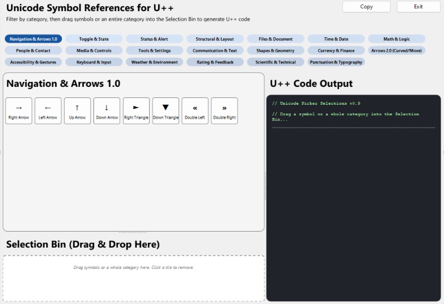Viewport: 444px width, 304px height.
Task: Switch to Toggle & State category
Action: 94,39
